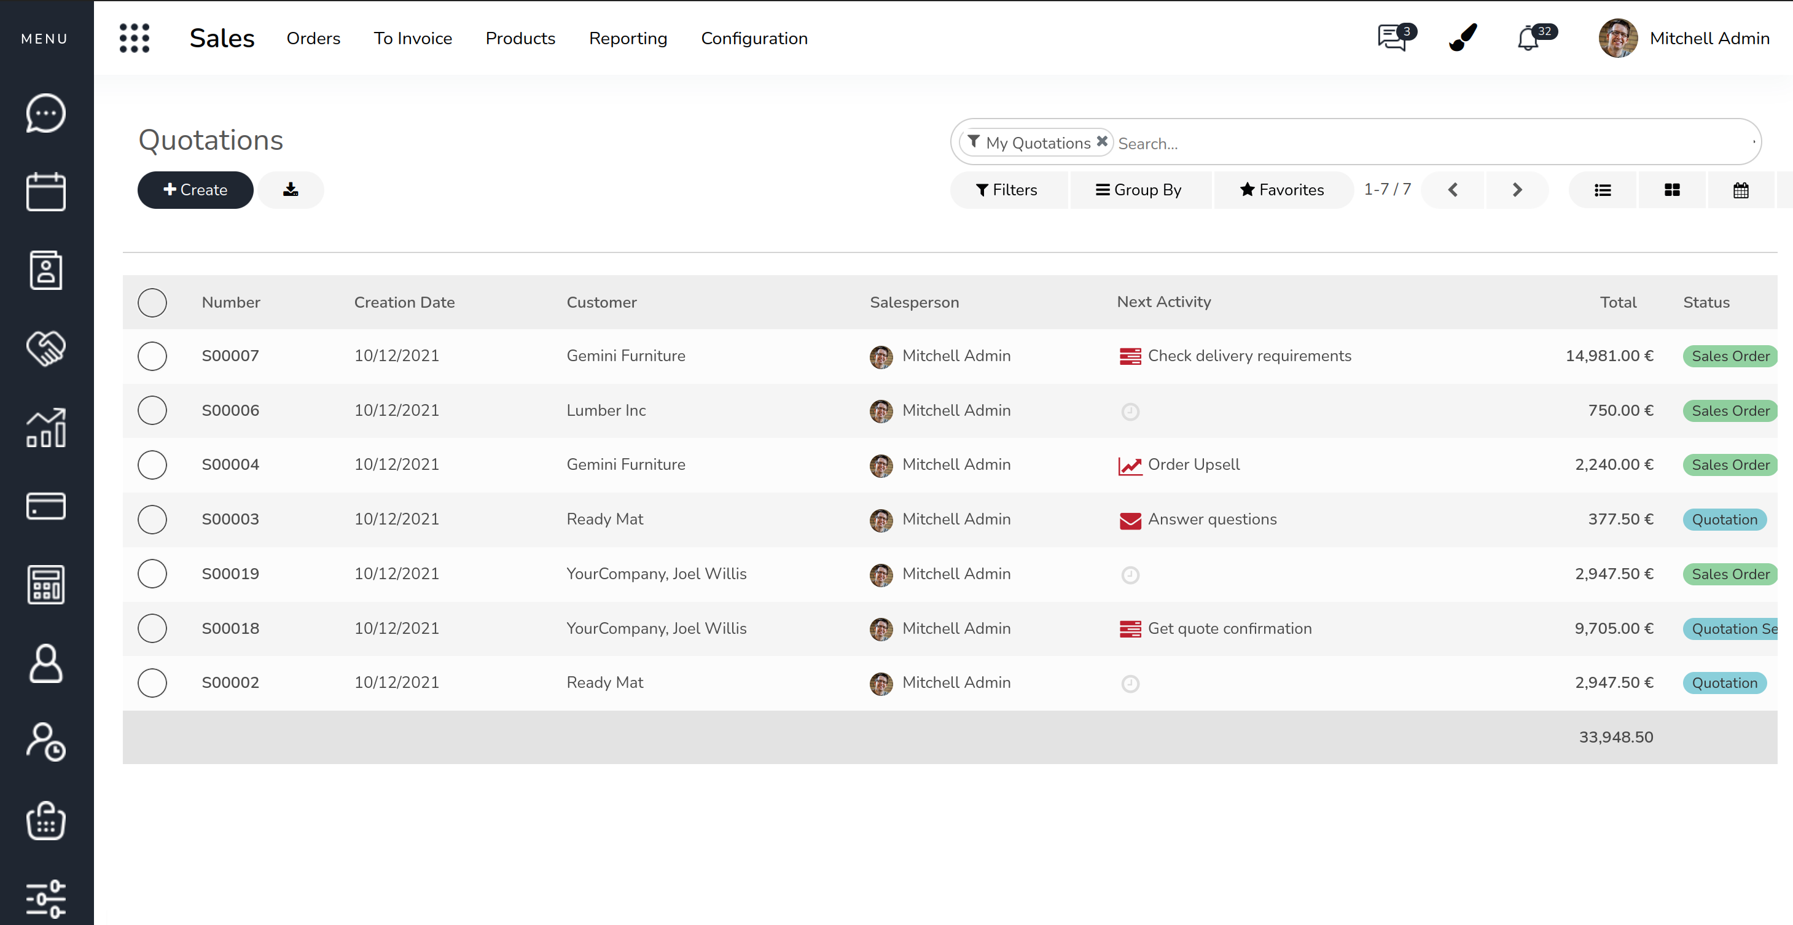Viewport: 1793px width, 925px height.
Task: Tick the checkbox for order S00003
Action: (x=152, y=519)
